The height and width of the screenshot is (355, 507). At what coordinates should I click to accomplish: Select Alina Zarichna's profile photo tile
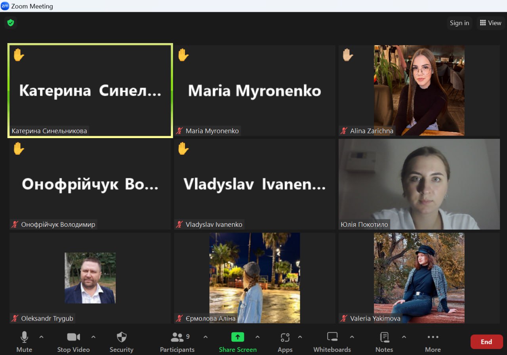click(x=419, y=90)
